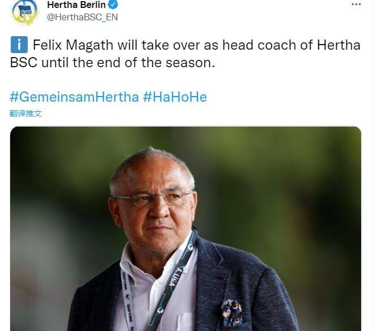Viewport: 377px width, 331px height.
Task: Click the blue info emoji icon
Action: pos(19,45)
